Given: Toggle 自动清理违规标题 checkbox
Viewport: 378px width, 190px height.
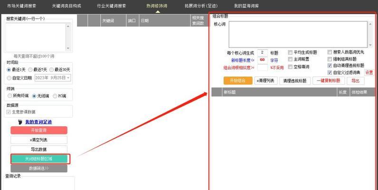Looking at the screenshot, I should (x=330, y=66).
